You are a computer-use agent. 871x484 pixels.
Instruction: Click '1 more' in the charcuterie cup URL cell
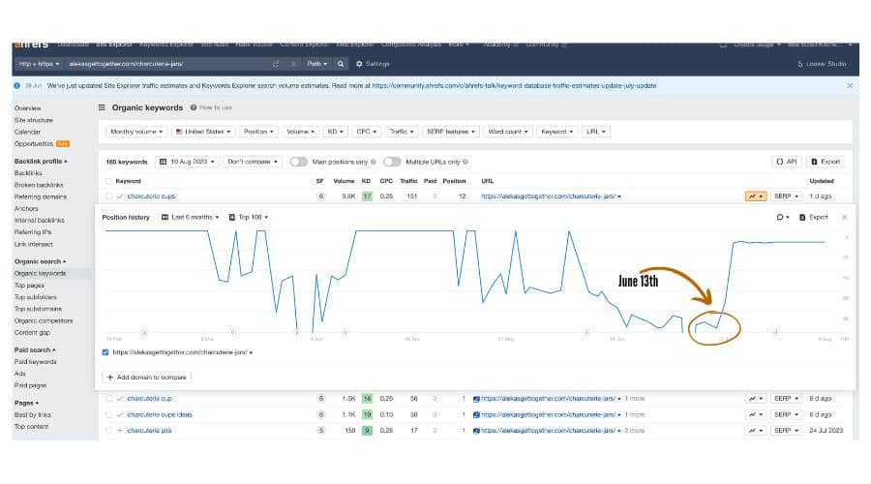[x=634, y=399]
